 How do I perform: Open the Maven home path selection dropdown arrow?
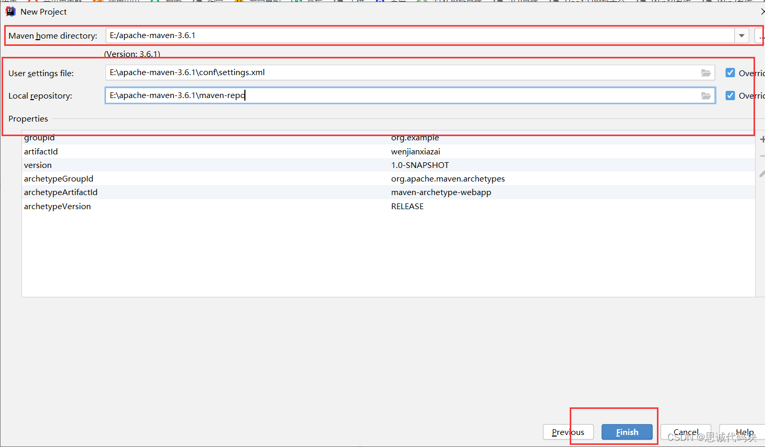point(742,35)
